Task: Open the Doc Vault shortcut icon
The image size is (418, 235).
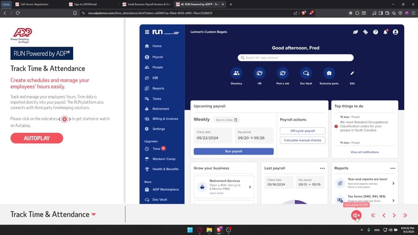Action: coord(306,73)
